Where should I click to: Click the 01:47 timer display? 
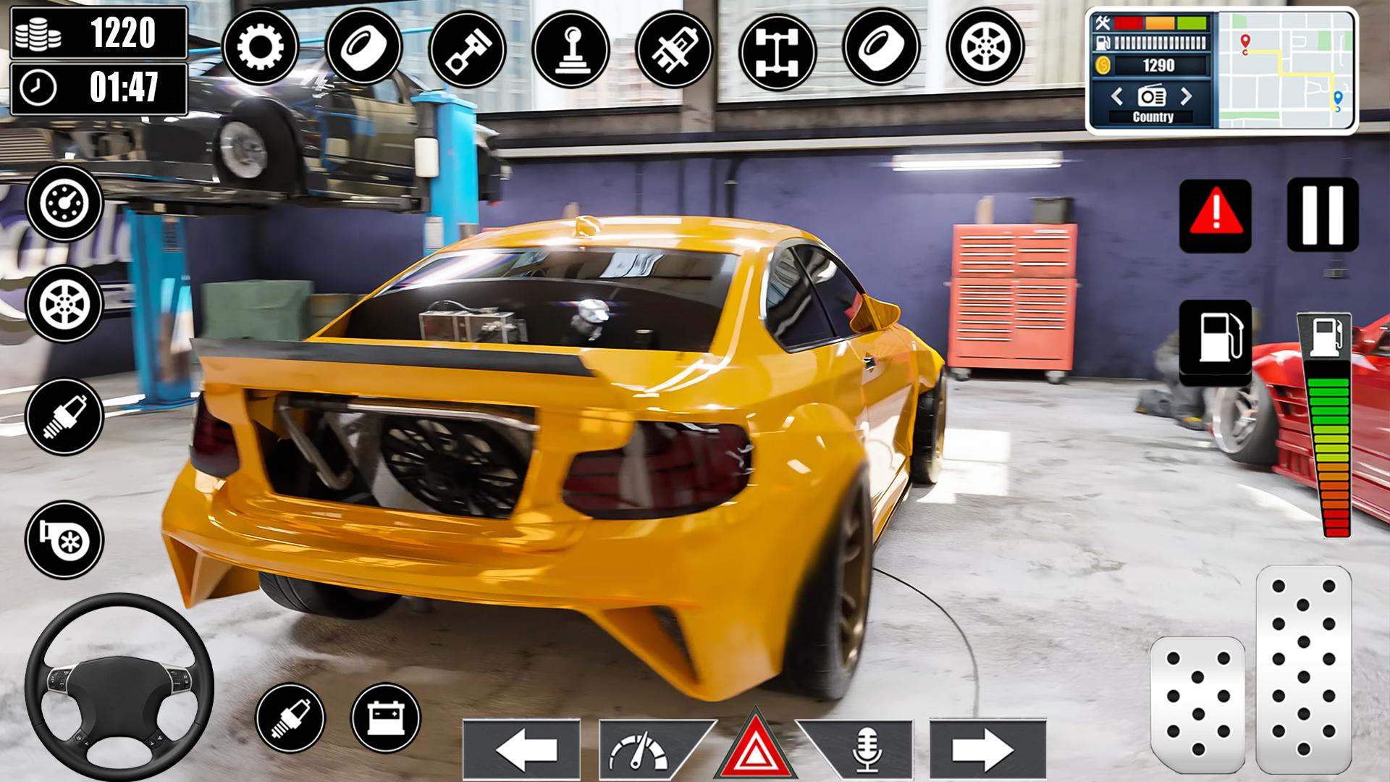[124, 88]
